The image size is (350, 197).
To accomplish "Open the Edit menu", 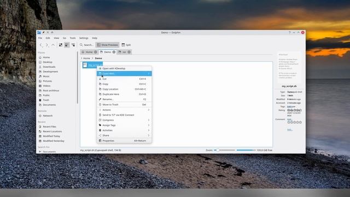I will click(x=48, y=38).
